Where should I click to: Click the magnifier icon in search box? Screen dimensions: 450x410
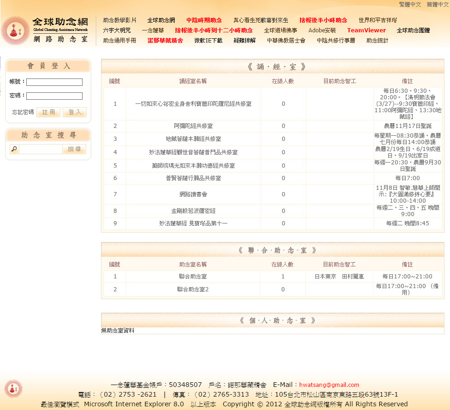14,149
